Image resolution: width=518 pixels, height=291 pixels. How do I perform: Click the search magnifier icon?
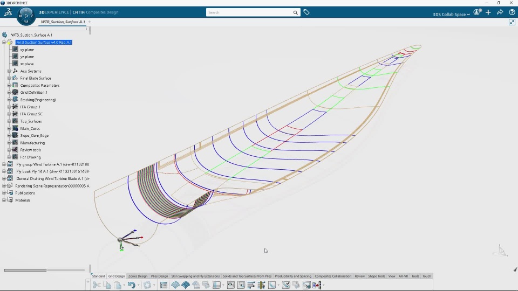point(295,12)
